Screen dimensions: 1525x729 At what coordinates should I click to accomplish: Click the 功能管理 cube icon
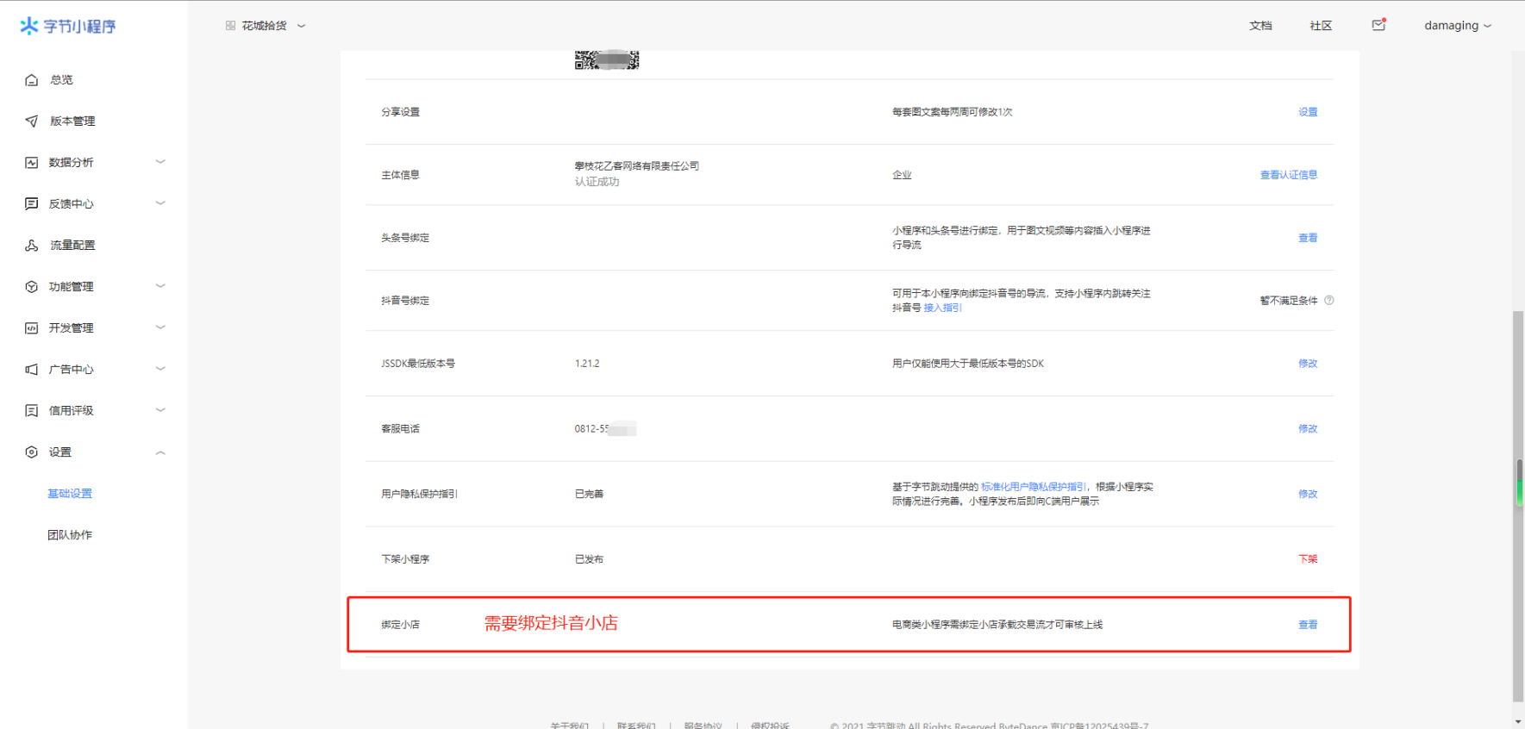(x=32, y=287)
